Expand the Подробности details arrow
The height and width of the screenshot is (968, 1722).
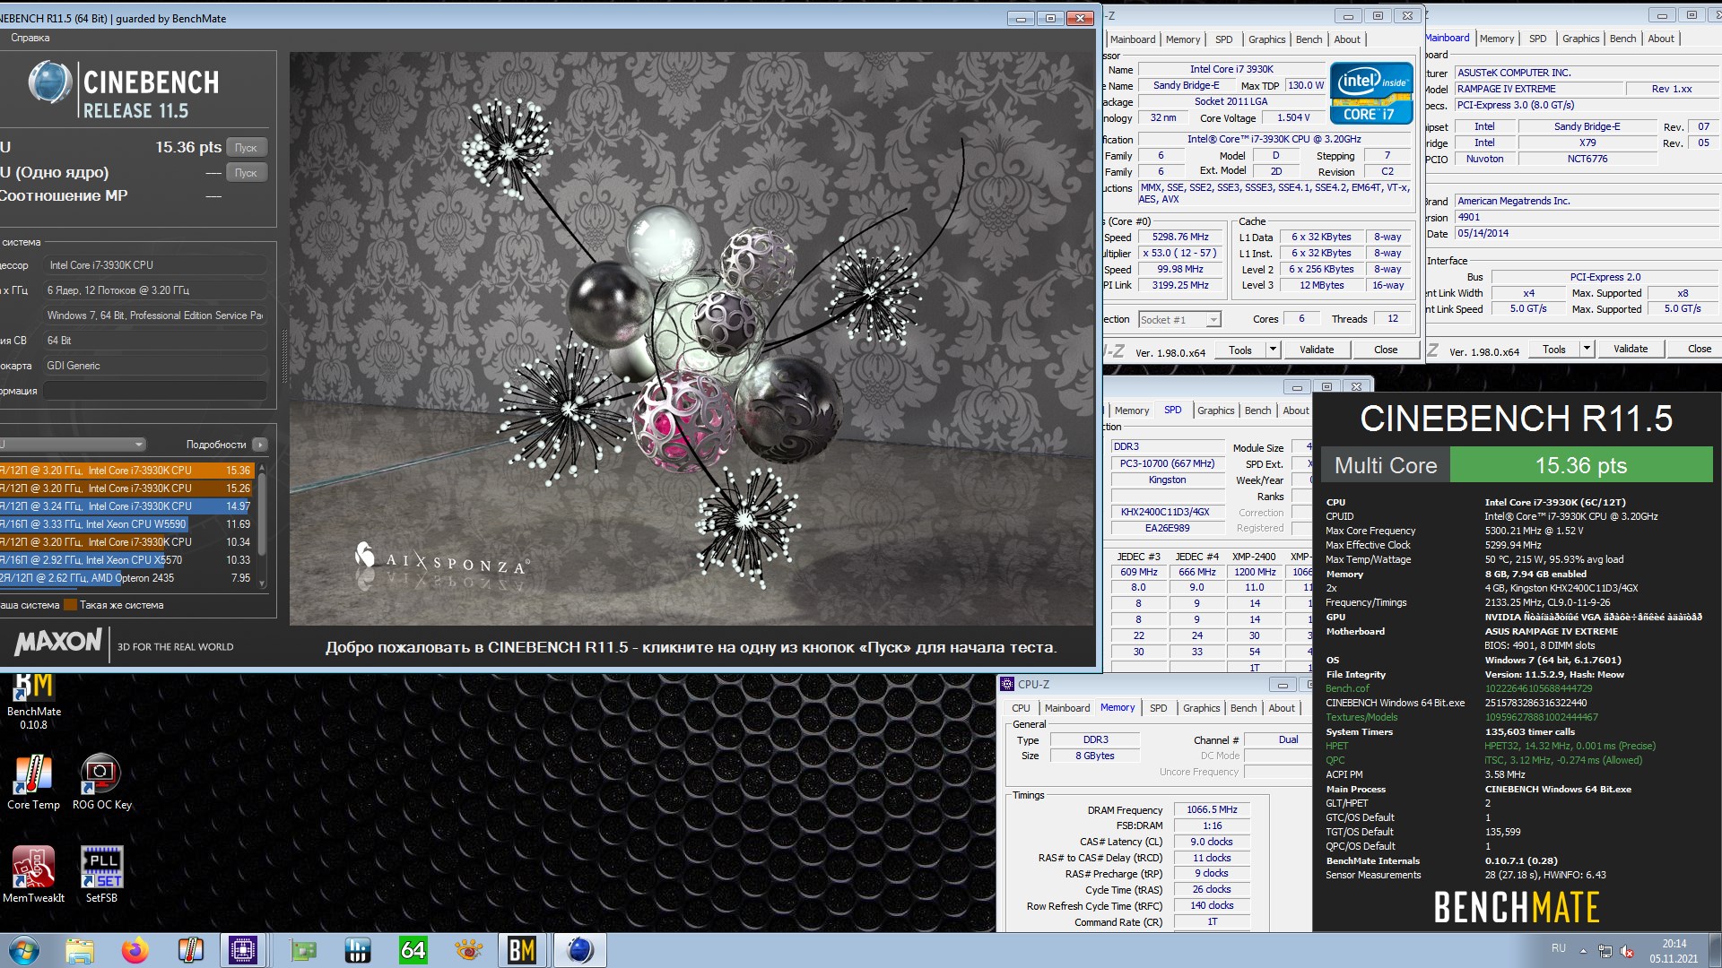(x=260, y=445)
